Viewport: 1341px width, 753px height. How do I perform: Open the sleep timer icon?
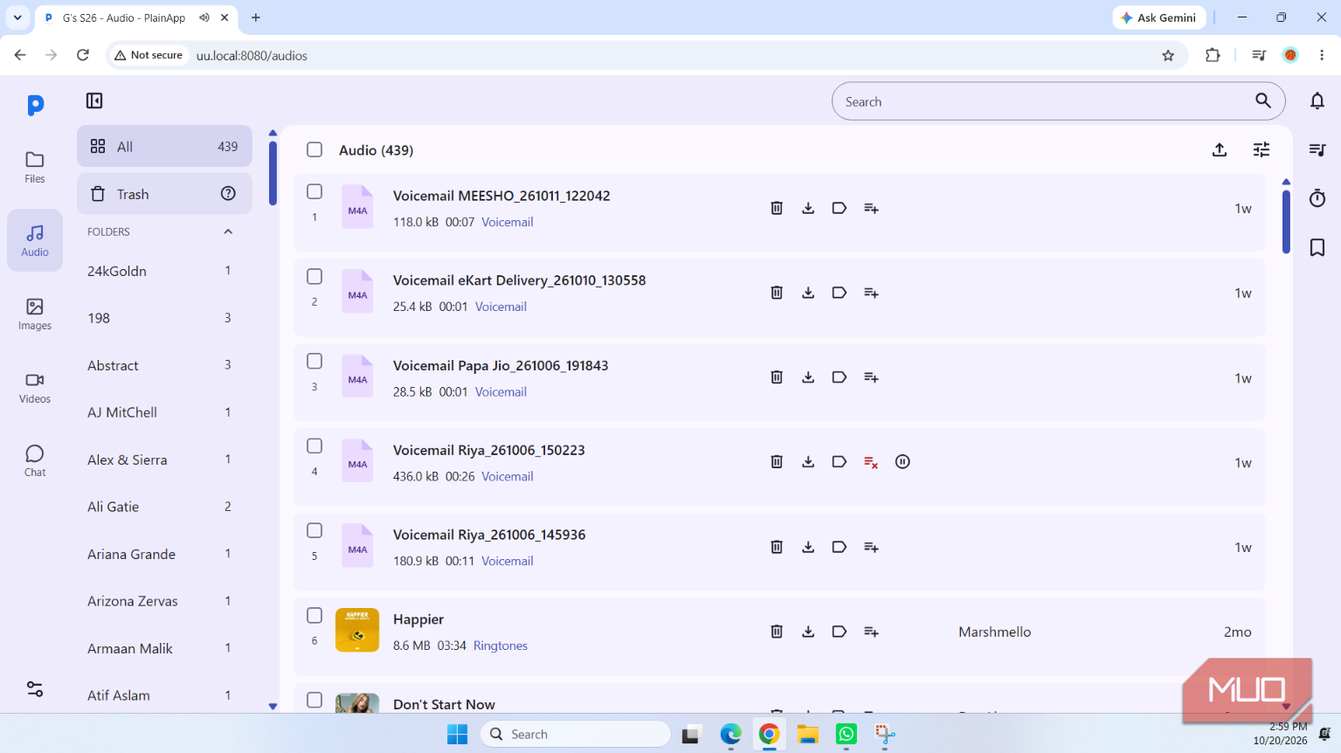1317,198
